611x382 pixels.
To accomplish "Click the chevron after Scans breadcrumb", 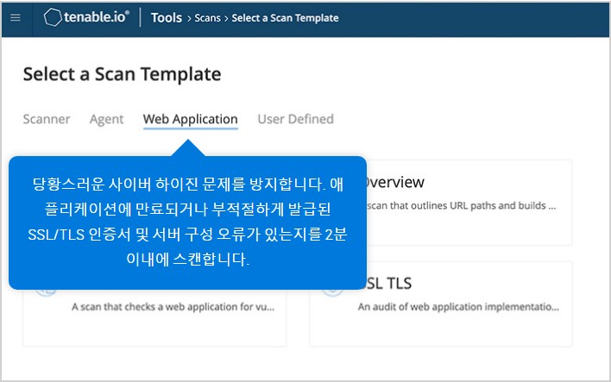I will [x=227, y=18].
